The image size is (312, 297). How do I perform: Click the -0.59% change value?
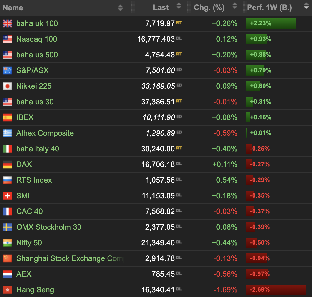(x=225, y=133)
